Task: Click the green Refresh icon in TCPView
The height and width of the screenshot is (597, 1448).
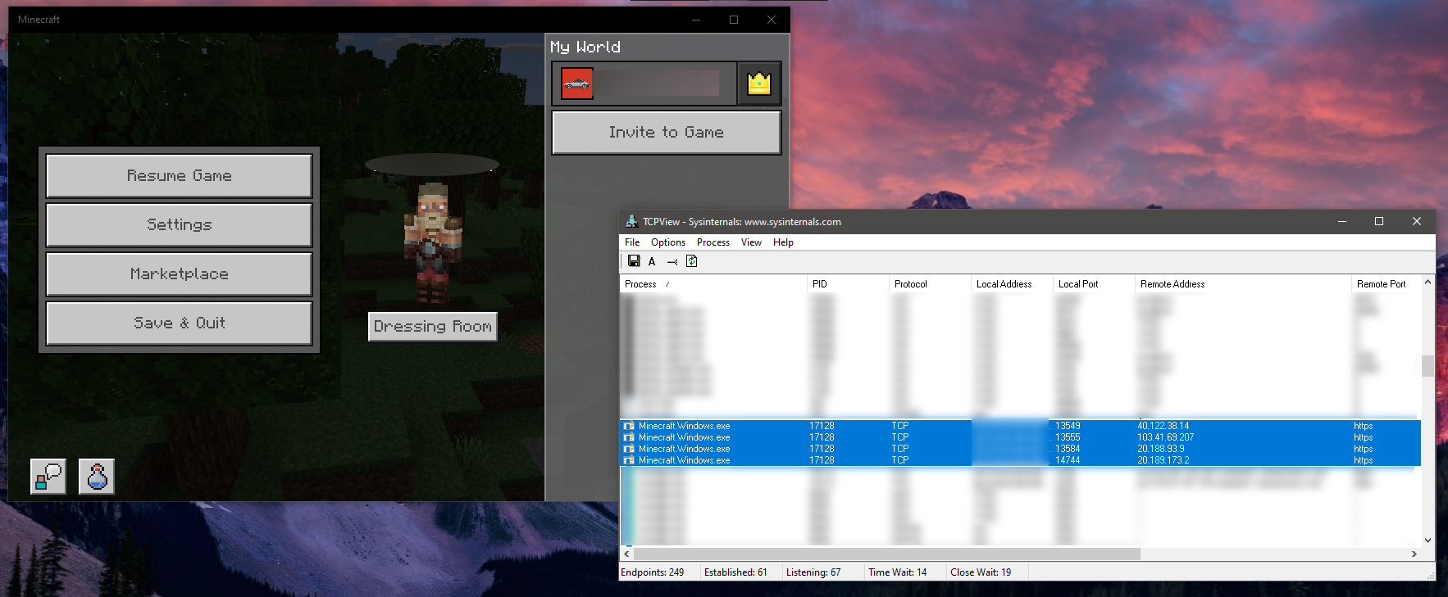Action: (692, 261)
